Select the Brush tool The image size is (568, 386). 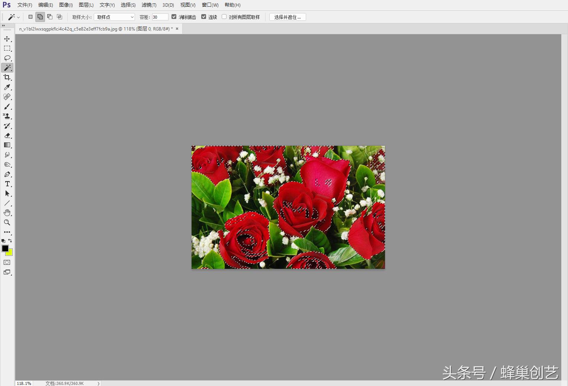(7, 107)
